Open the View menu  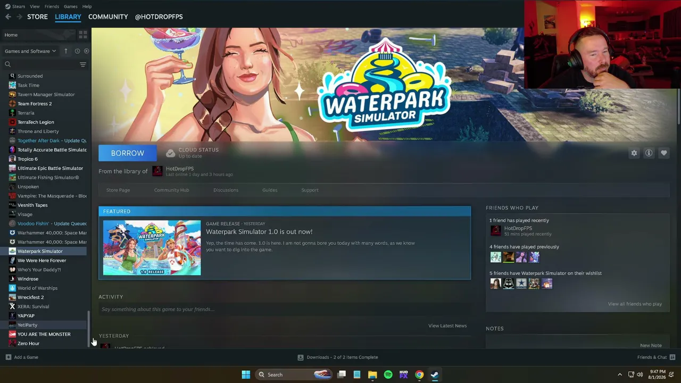coord(35,6)
